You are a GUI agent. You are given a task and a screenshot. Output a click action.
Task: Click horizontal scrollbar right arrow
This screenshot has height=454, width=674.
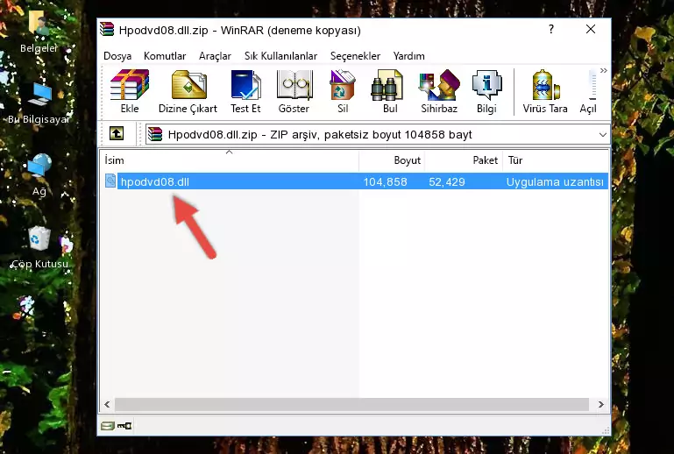pos(601,404)
